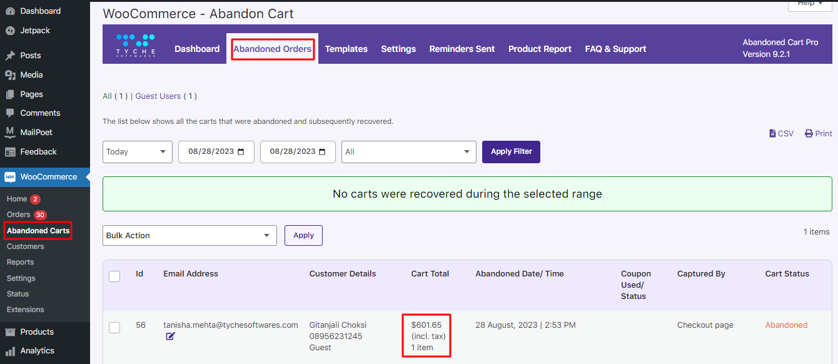Open the All status filter dropdown

(x=409, y=152)
